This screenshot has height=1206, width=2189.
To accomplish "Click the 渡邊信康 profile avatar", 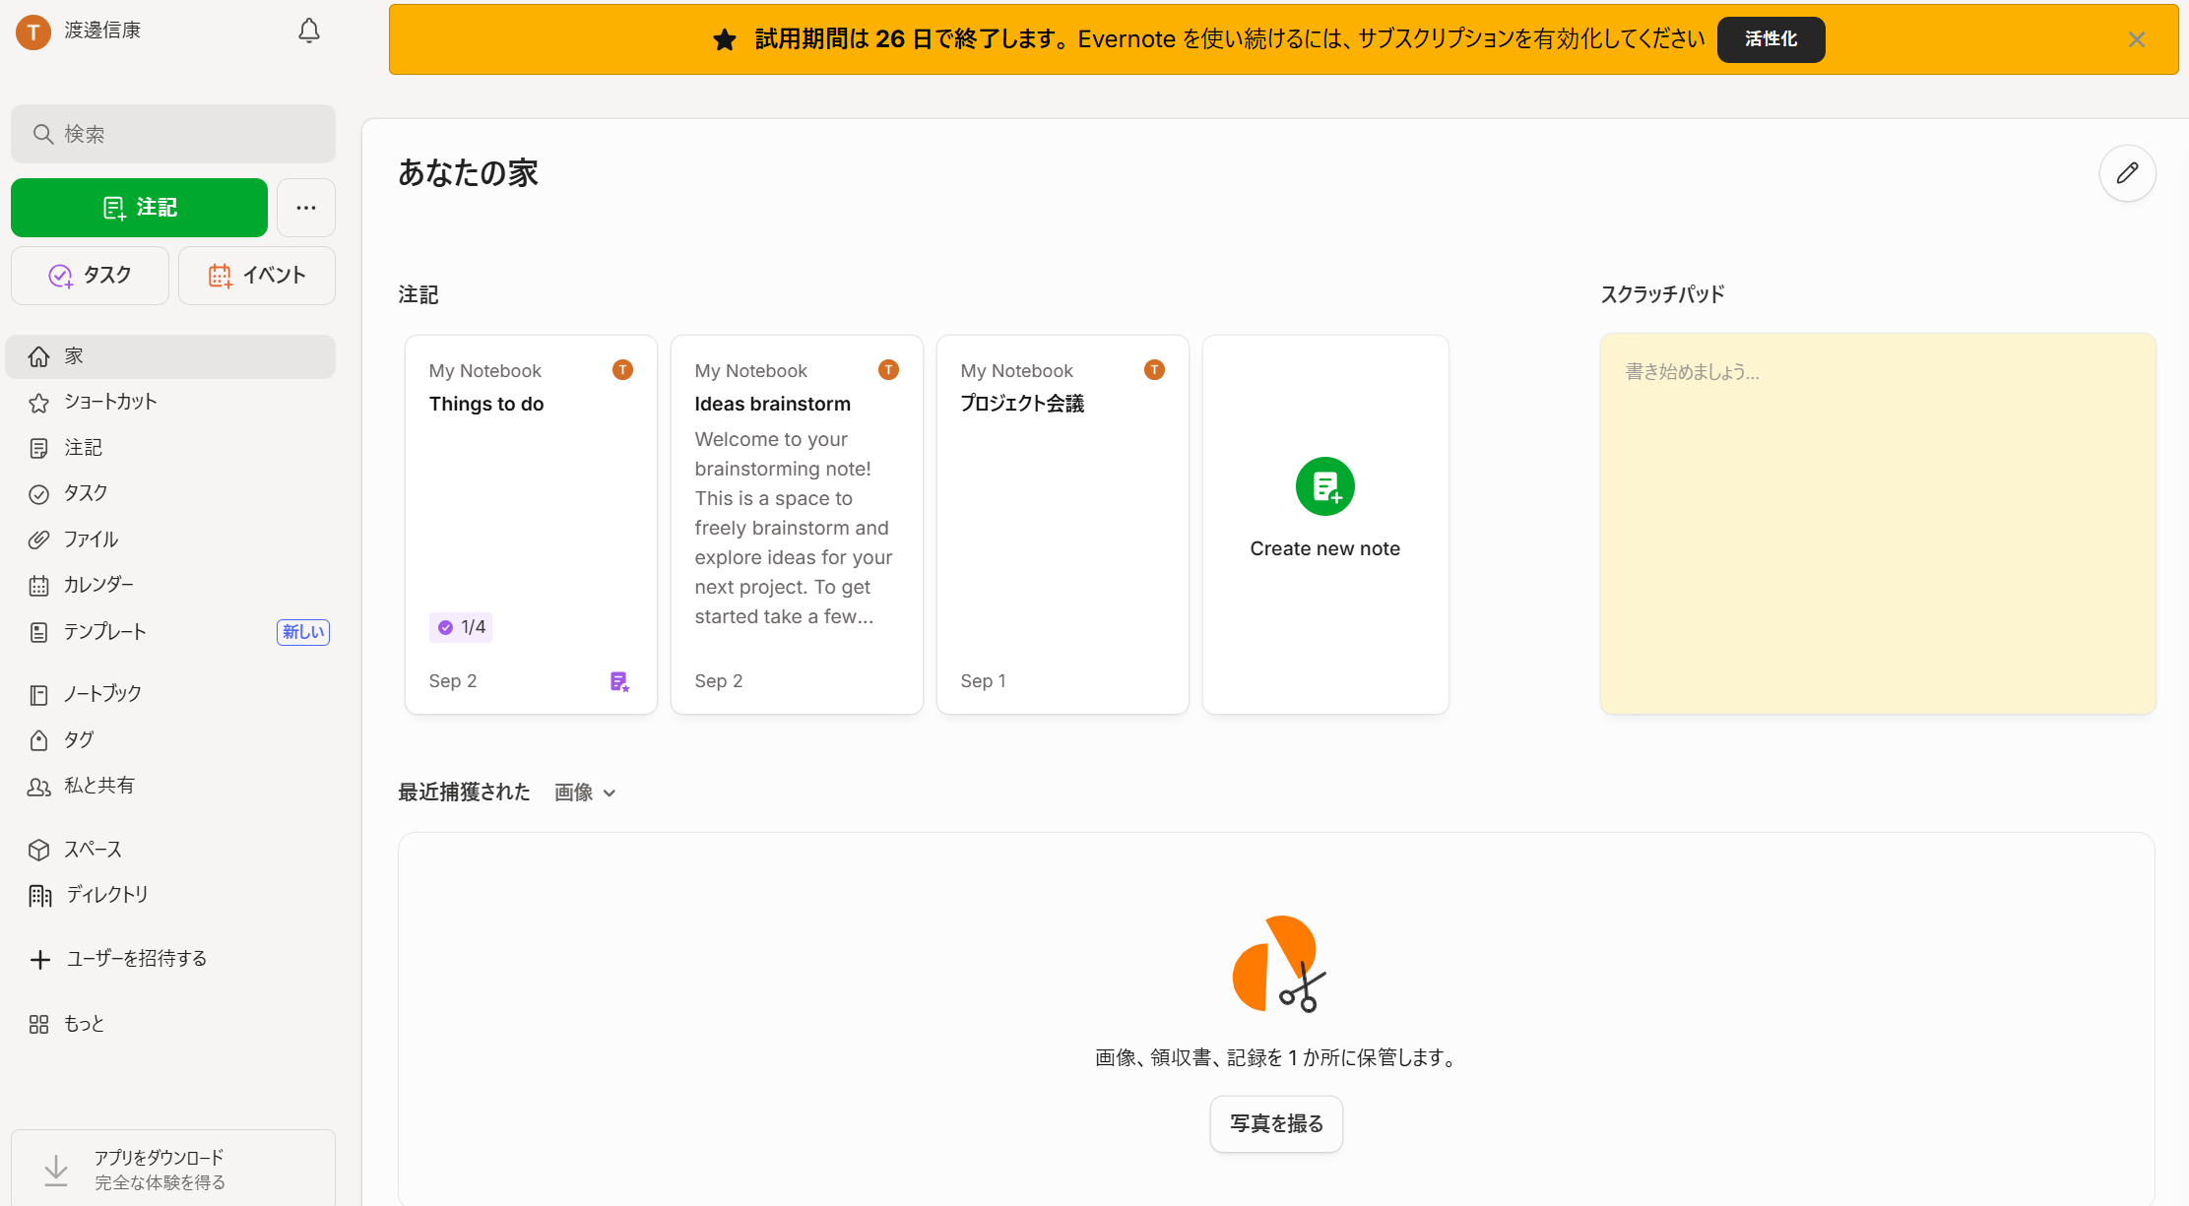I will [x=32, y=31].
